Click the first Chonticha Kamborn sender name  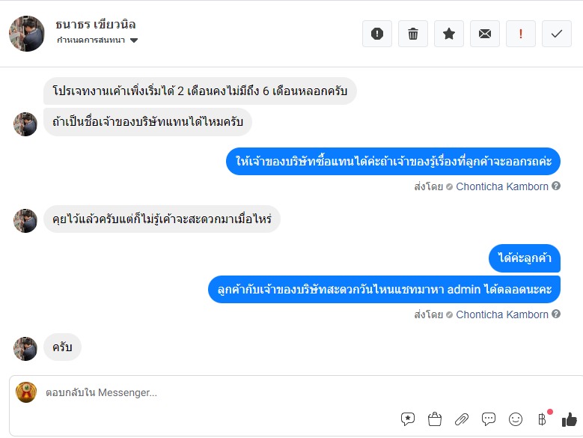502,186
